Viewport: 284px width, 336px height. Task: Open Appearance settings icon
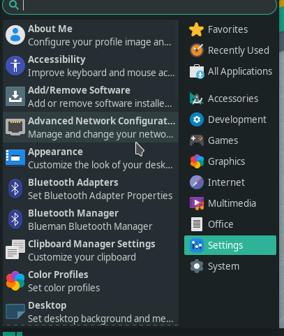click(x=15, y=158)
